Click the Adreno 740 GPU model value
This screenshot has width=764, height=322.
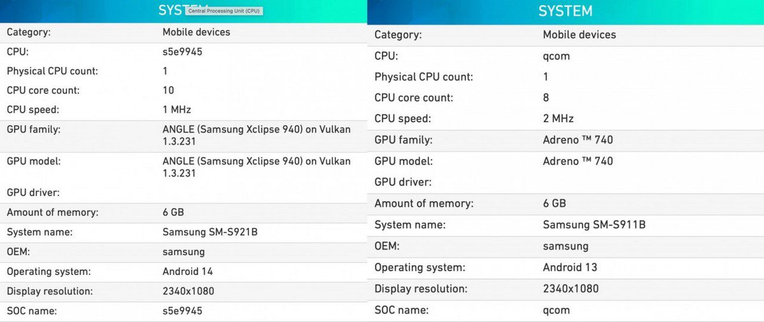point(577,161)
